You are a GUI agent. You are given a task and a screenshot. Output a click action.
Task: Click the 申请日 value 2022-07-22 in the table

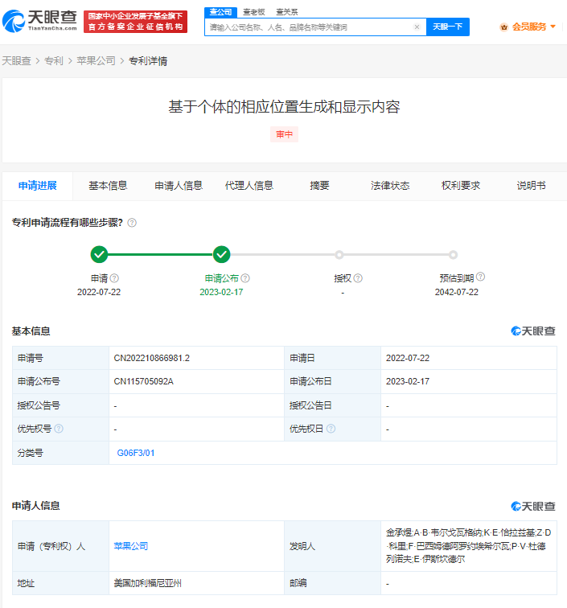(408, 359)
